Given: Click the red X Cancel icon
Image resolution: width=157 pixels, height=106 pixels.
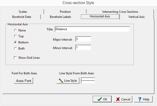Looking at the screenshot, I should pyautogui.click(x=118, y=99).
